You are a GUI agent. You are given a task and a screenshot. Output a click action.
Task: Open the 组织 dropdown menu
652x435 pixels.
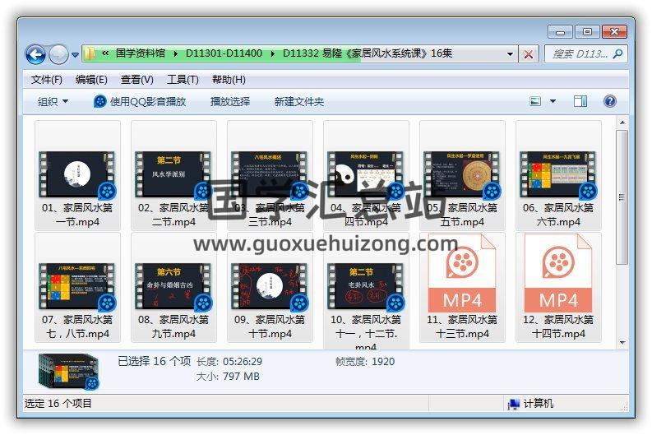click(x=53, y=102)
